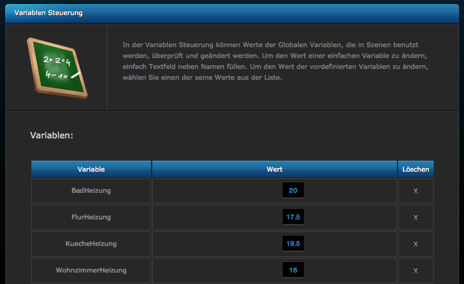Remove the KuecheHeizung variable with X
464x284 pixels.
point(415,244)
